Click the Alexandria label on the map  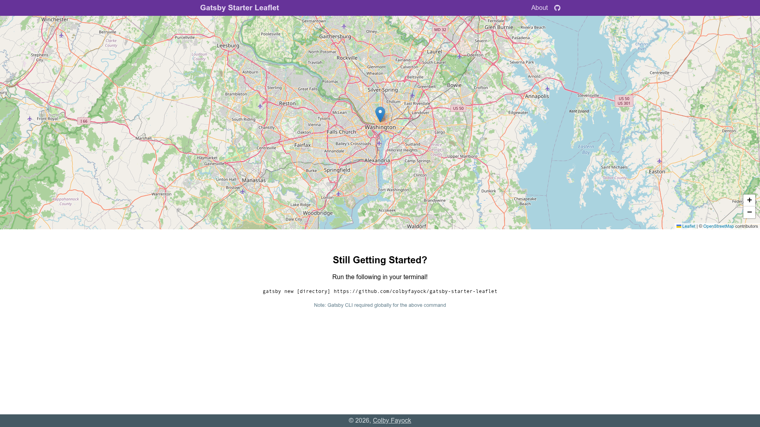tap(377, 161)
